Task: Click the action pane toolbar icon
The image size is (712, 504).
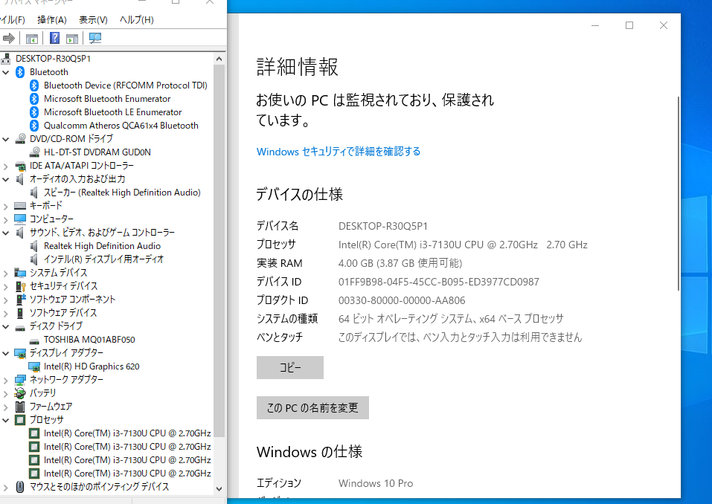Action: click(x=72, y=39)
